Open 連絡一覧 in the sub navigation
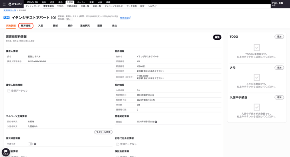 [x=97, y=6]
